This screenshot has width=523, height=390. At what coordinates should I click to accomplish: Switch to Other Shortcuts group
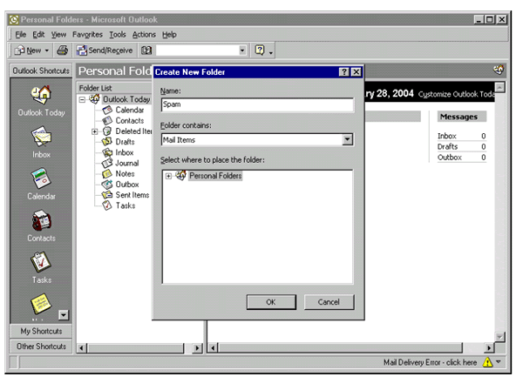coord(41,346)
